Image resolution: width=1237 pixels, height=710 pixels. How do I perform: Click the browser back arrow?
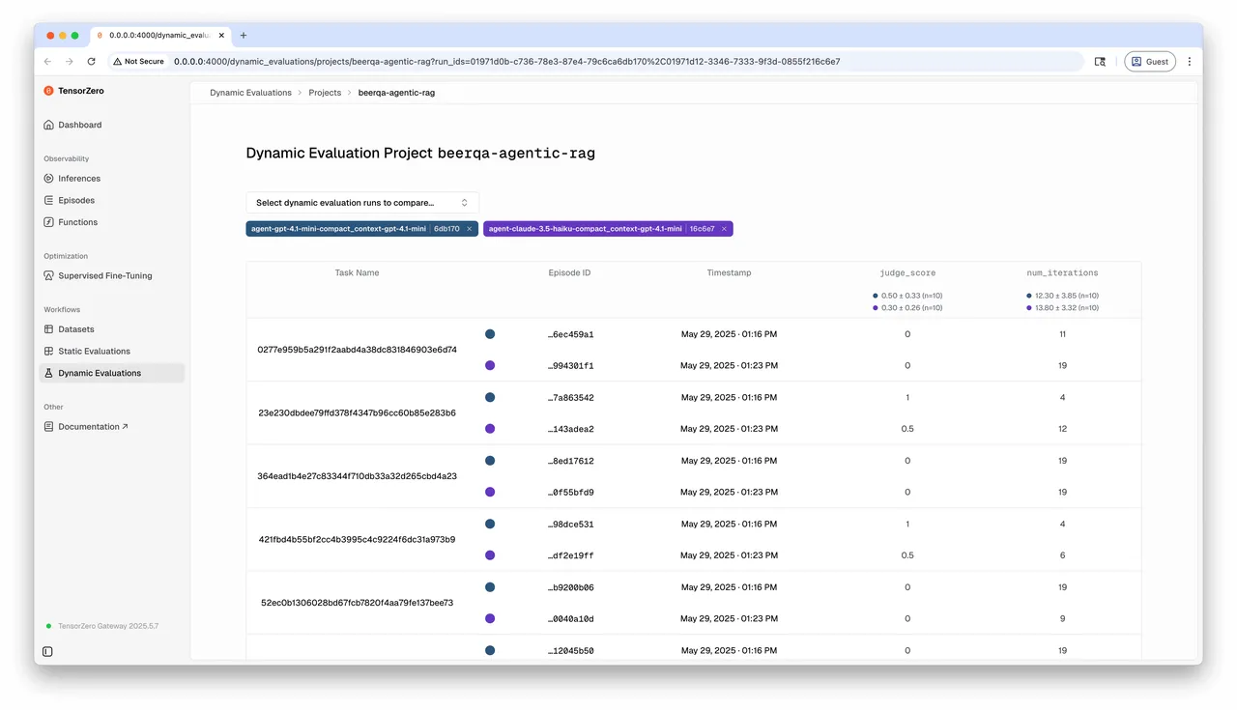pyautogui.click(x=48, y=61)
